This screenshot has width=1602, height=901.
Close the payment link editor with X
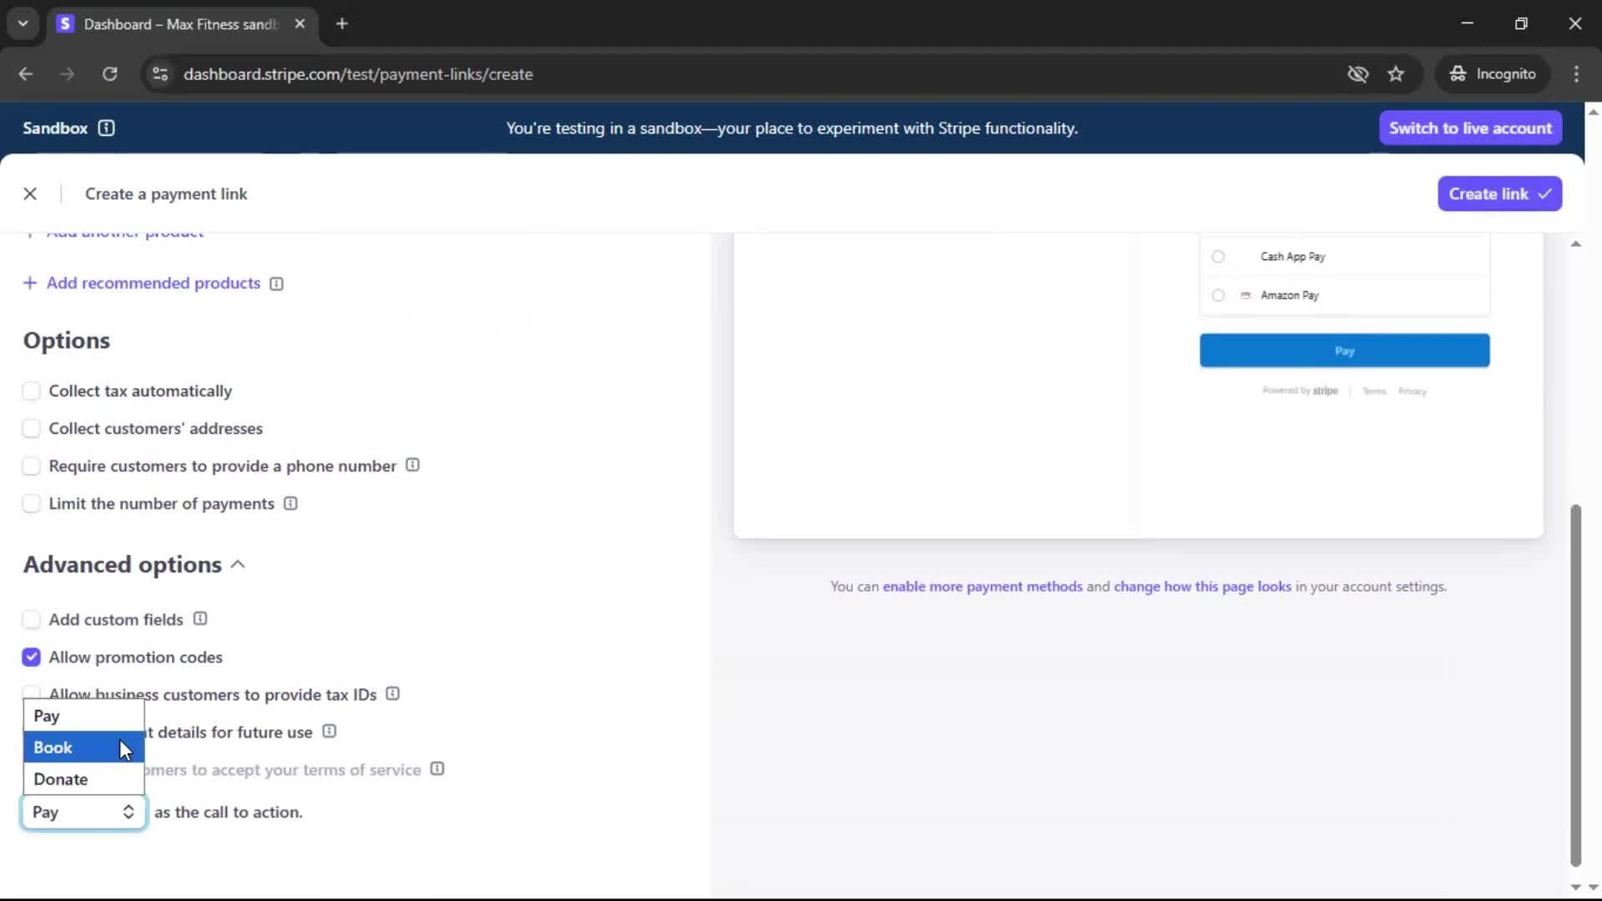pos(30,194)
